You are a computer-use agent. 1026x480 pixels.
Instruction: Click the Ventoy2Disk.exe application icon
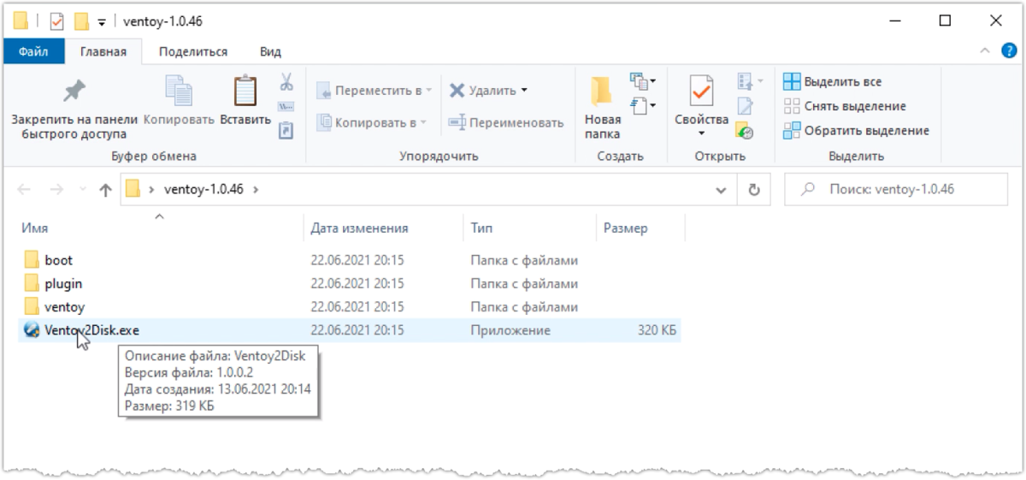tap(32, 330)
